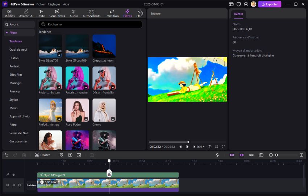Select the Stylisé filter category
308x196 pixels.
tap(13, 100)
